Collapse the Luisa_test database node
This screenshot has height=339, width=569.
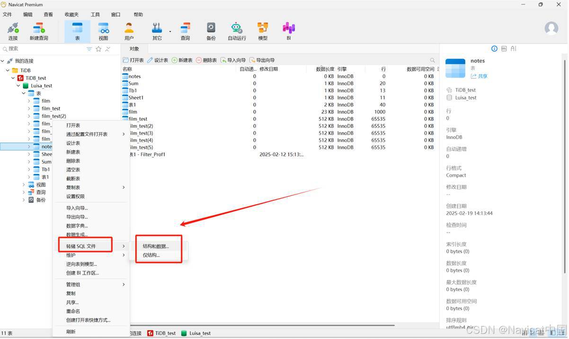coord(18,86)
